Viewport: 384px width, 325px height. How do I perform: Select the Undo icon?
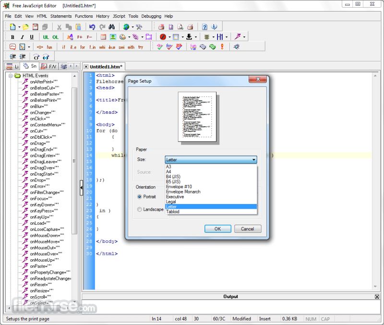click(92, 27)
